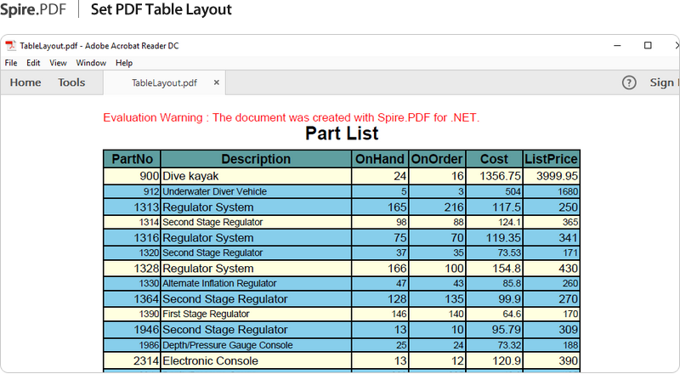Open the Edit menu
Screen dimensions: 680x374
tap(33, 63)
